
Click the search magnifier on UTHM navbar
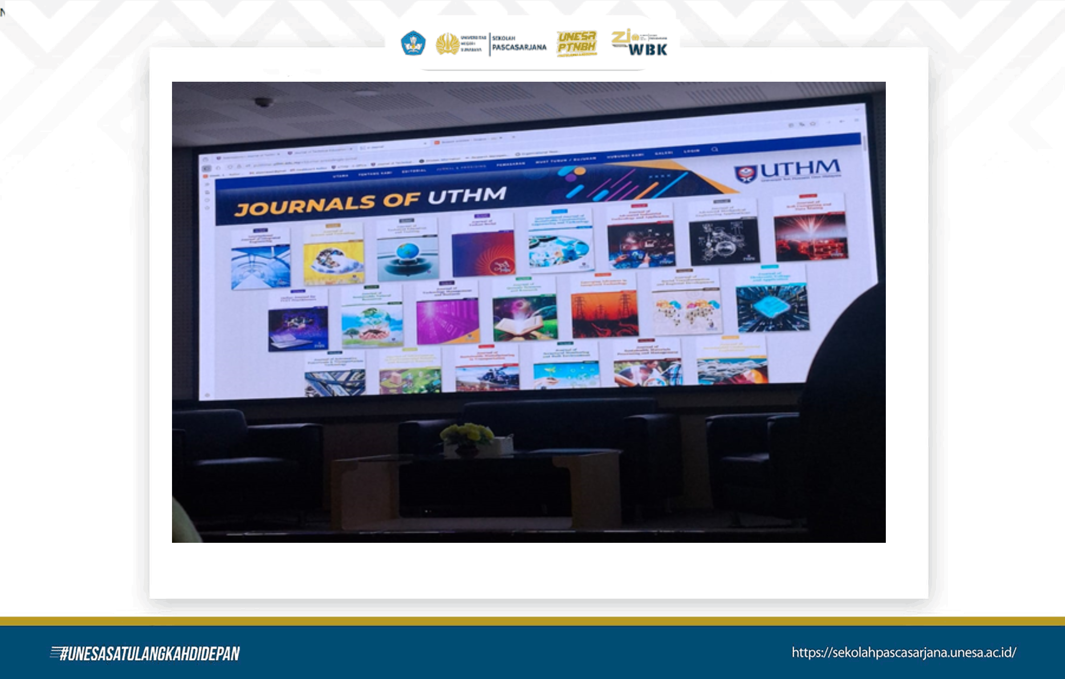[715, 150]
